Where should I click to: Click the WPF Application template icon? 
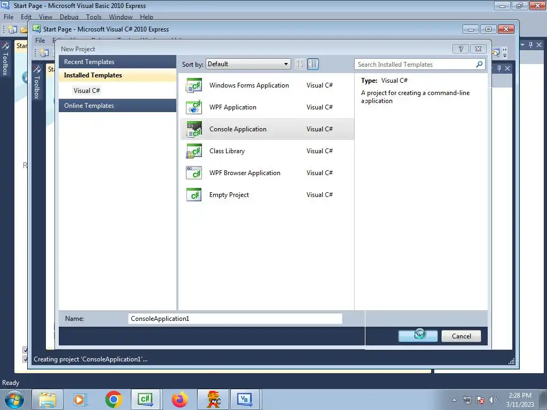(x=194, y=107)
